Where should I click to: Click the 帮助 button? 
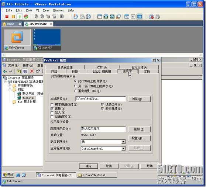point(150,166)
